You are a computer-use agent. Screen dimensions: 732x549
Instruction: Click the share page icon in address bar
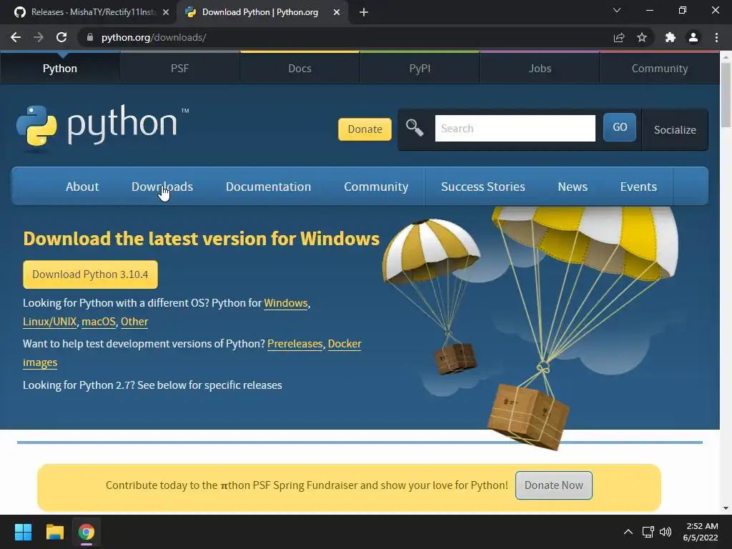coord(619,37)
